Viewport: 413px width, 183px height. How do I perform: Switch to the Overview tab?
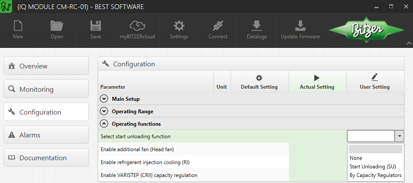46,66
